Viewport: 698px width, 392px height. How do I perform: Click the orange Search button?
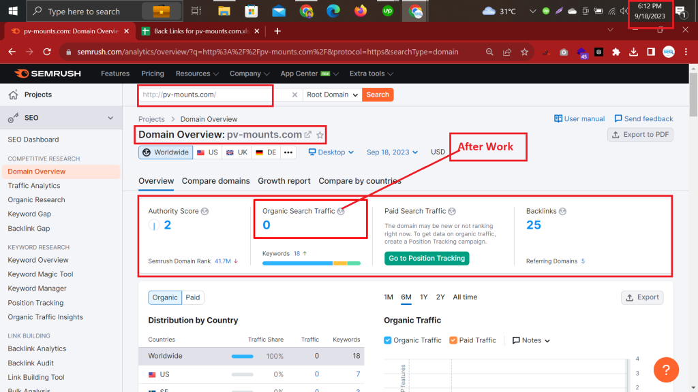coord(378,95)
